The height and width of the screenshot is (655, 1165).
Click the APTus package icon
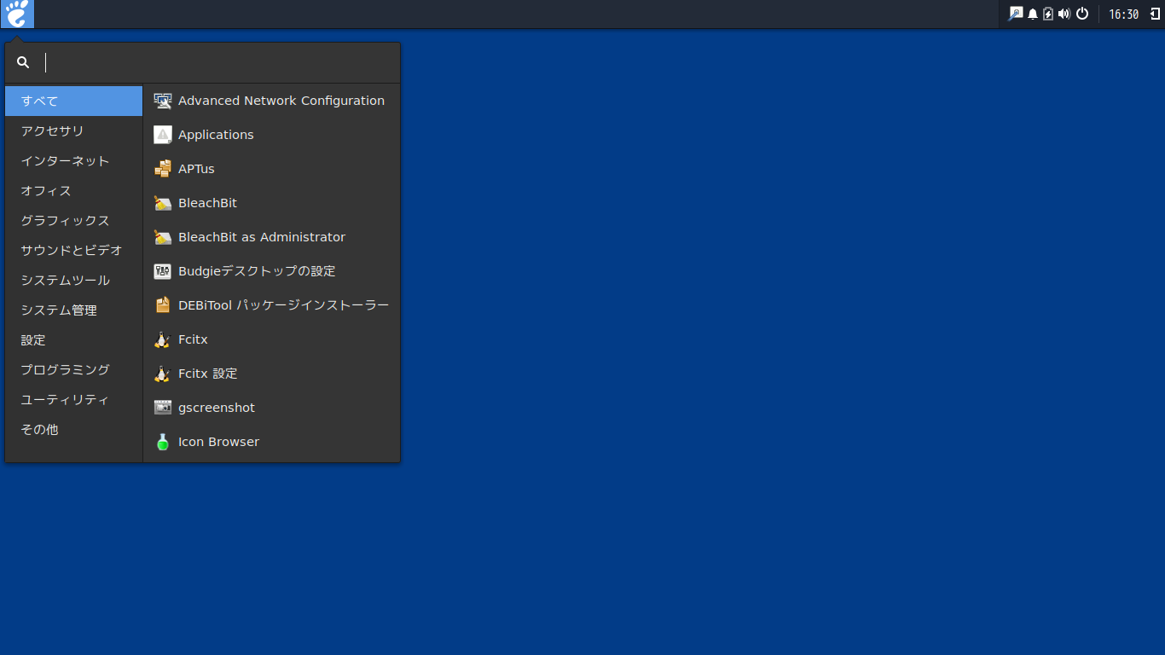(x=162, y=169)
